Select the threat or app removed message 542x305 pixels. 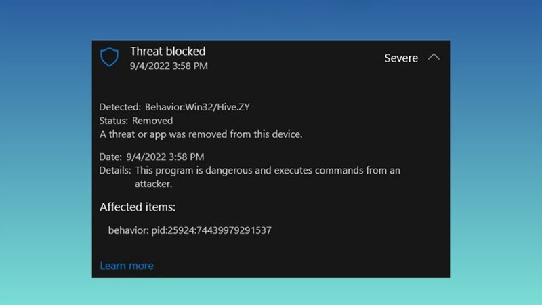click(201, 134)
